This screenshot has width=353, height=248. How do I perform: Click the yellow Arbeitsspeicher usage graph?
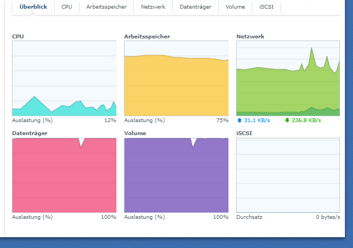(x=176, y=78)
